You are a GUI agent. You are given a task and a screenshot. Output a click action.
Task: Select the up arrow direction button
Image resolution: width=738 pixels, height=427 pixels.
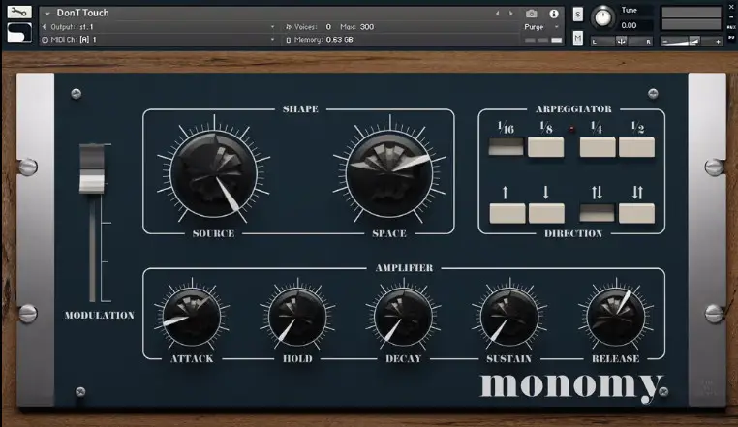(507, 213)
